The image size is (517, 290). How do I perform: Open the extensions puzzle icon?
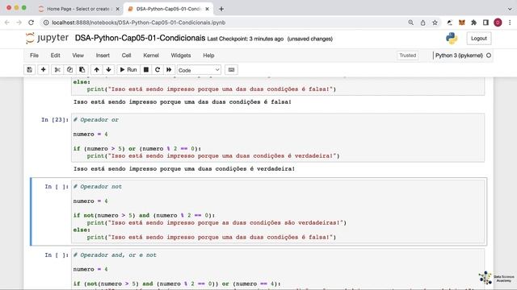474,23
